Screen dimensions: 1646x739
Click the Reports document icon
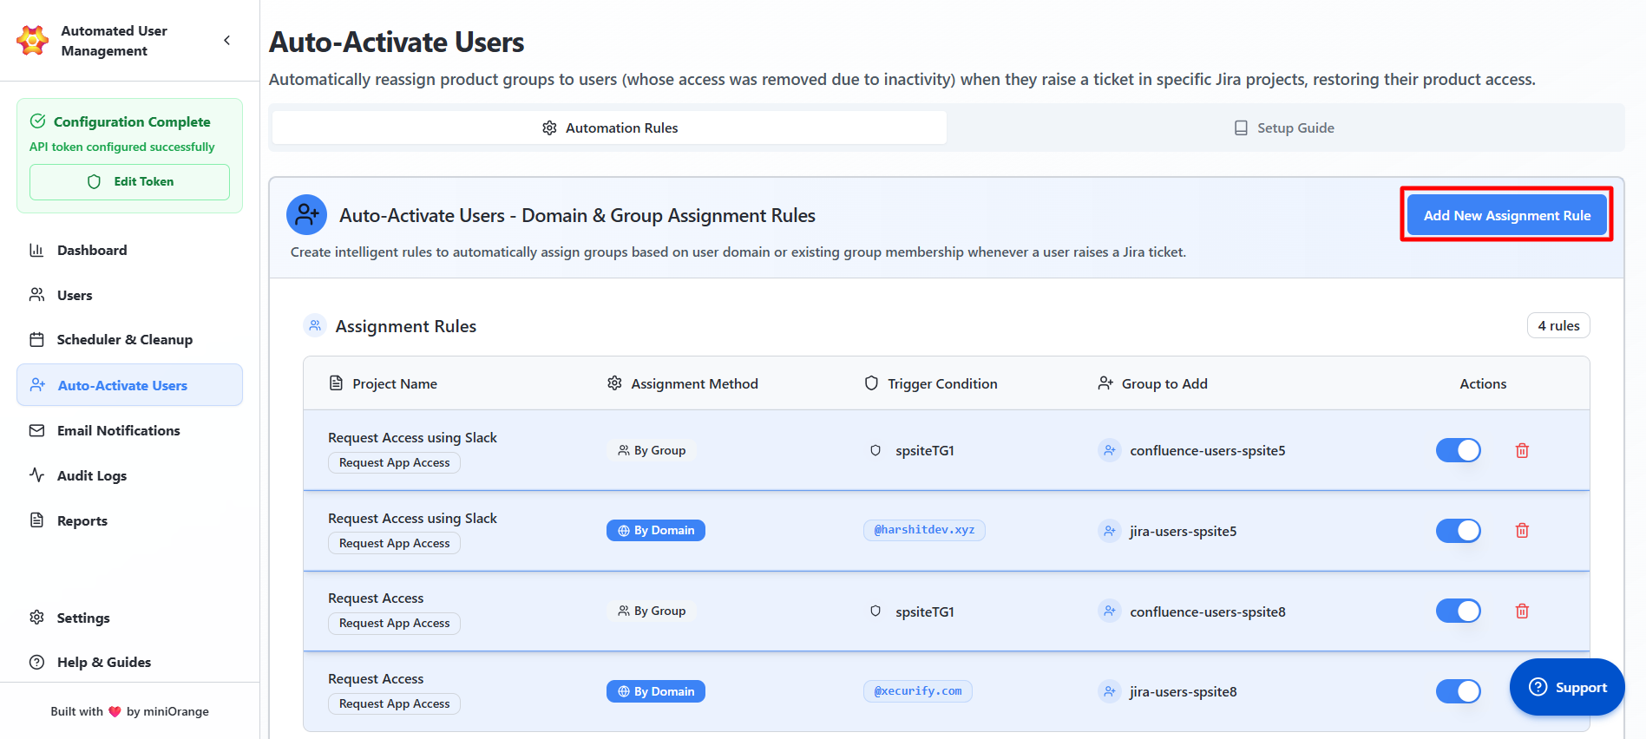(36, 520)
